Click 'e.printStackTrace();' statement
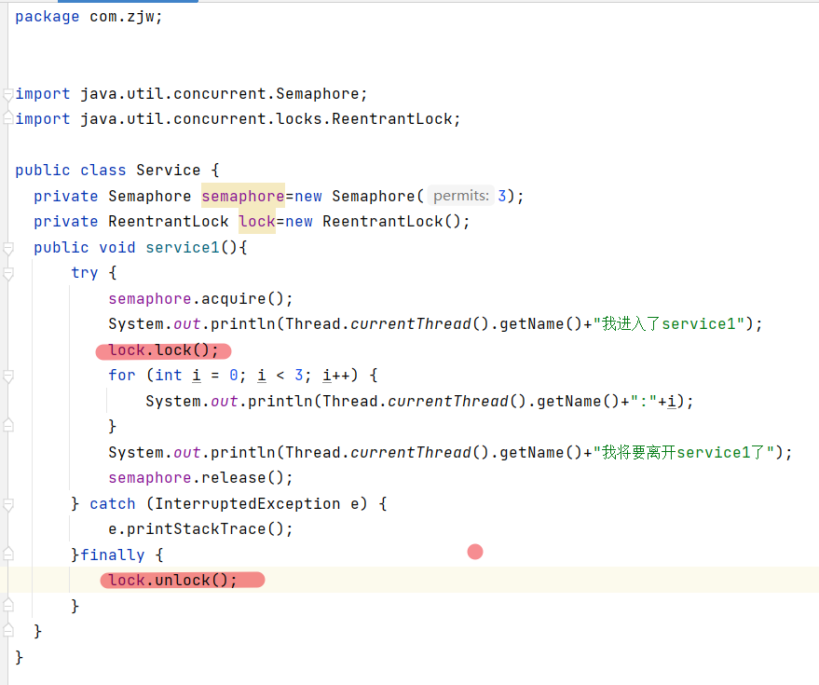This screenshot has width=819, height=685. 200,529
